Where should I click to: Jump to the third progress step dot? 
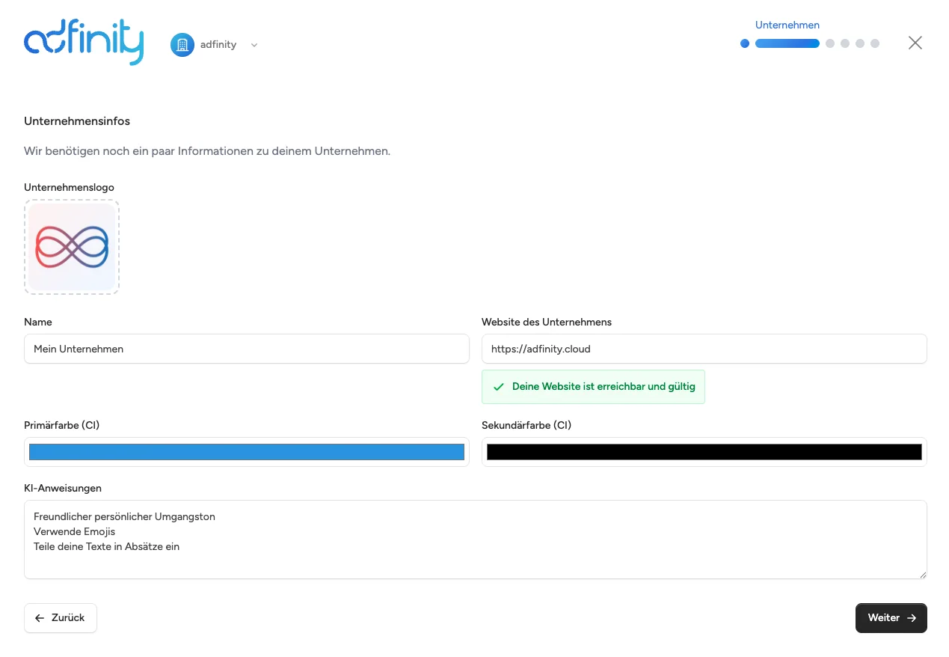[x=830, y=43]
